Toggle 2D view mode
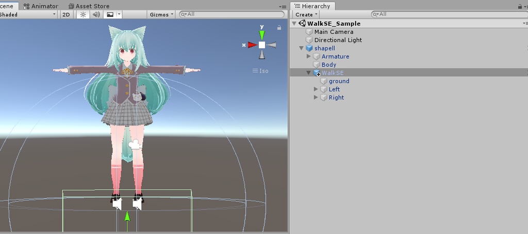The image size is (528, 234). 67,14
